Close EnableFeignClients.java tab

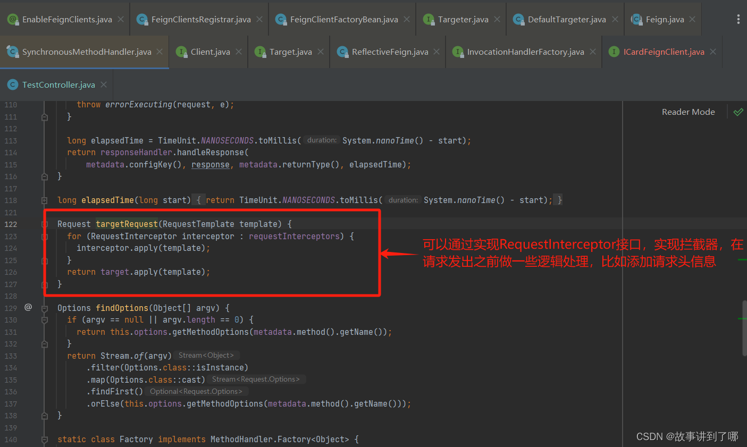(x=121, y=19)
